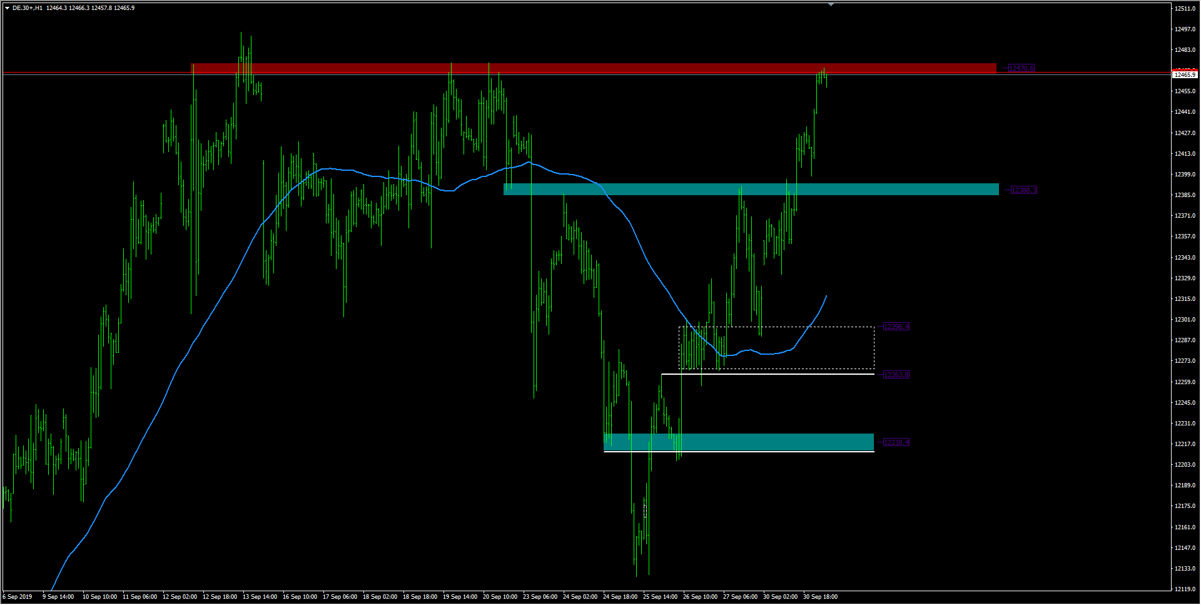Click the 12263.8 price label
Screen dimensions: 1201x605
[x=896, y=375]
